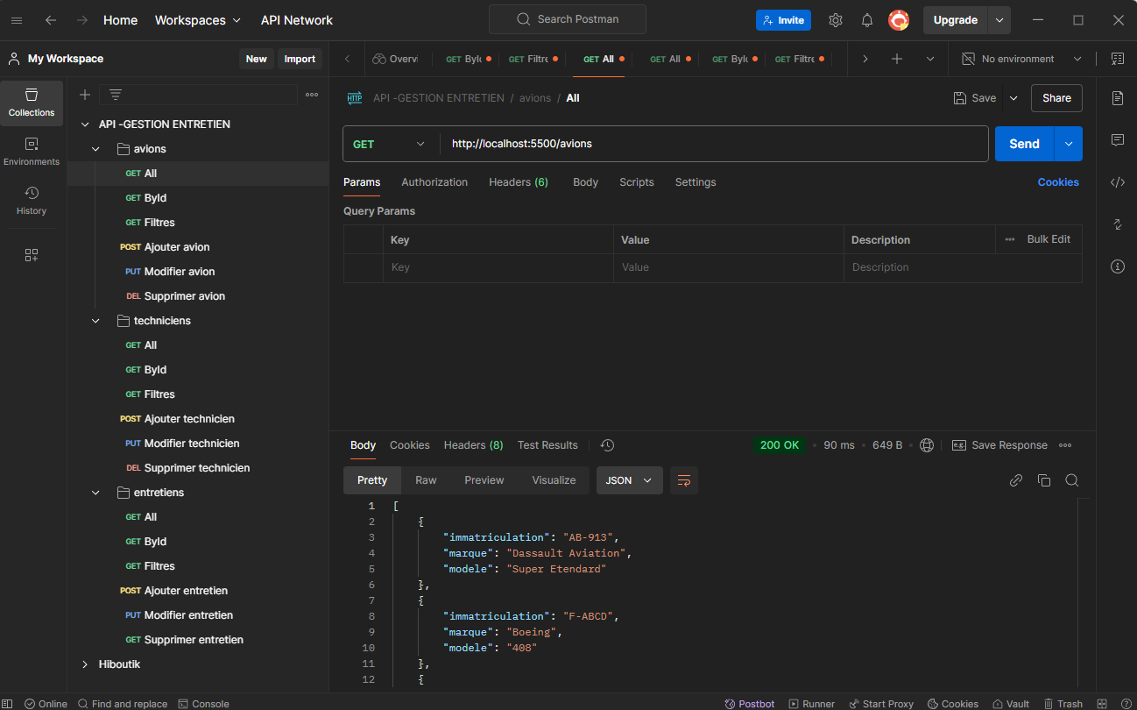Go back with the left arrow icon

coord(51,20)
